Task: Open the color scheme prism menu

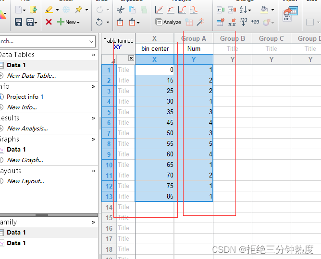Action: pyautogui.click(x=2, y=14)
